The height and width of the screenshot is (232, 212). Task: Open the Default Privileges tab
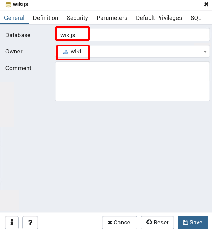click(159, 18)
